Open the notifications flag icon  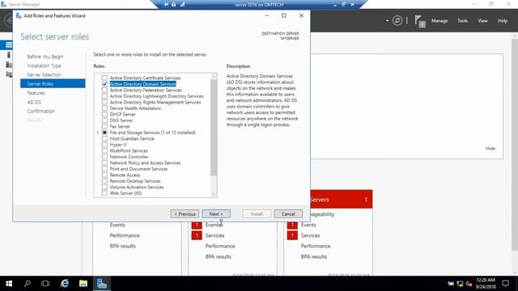[x=419, y=21]
